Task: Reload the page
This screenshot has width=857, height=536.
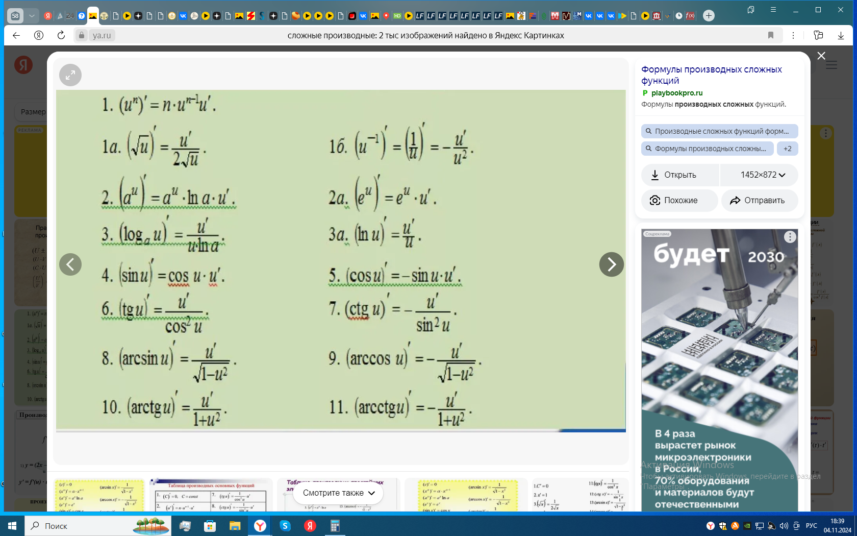Action: [x=61, y=35]
